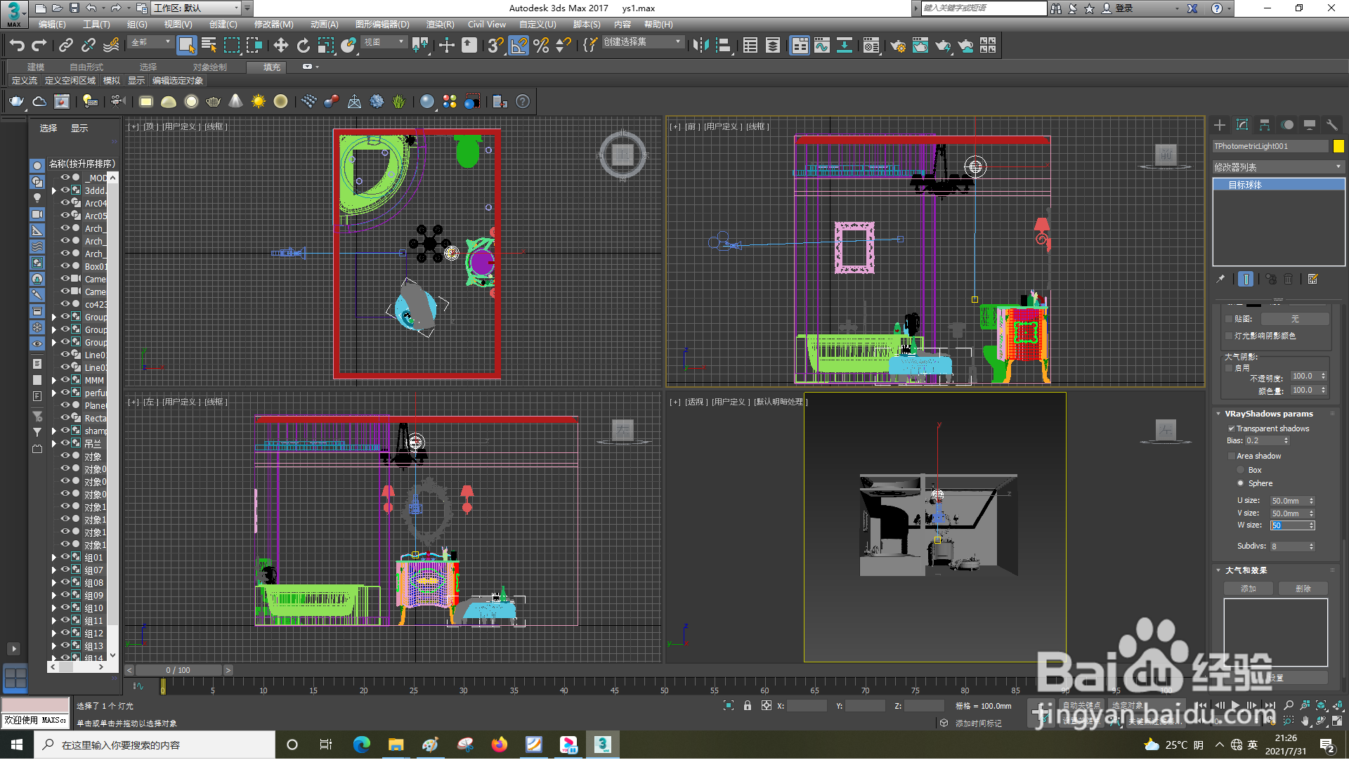Viewport: 1349px width, 760px height.
Task: Select the Move tool in toolbar
Action: pos(280,46)
